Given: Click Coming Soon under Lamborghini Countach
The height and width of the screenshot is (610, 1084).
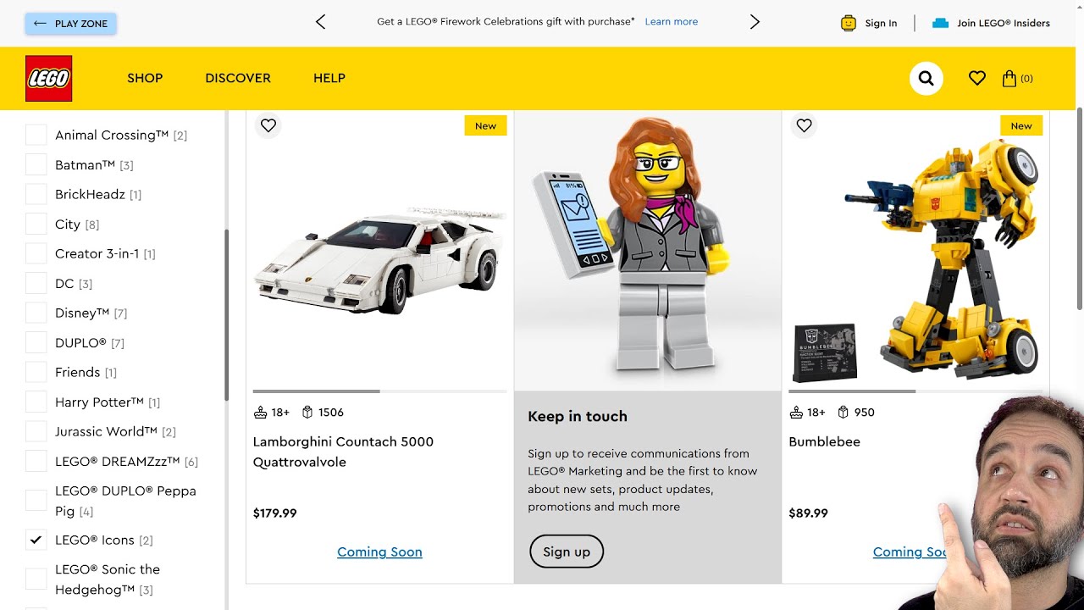Looking at the screenshot, I should click(379, 552).
